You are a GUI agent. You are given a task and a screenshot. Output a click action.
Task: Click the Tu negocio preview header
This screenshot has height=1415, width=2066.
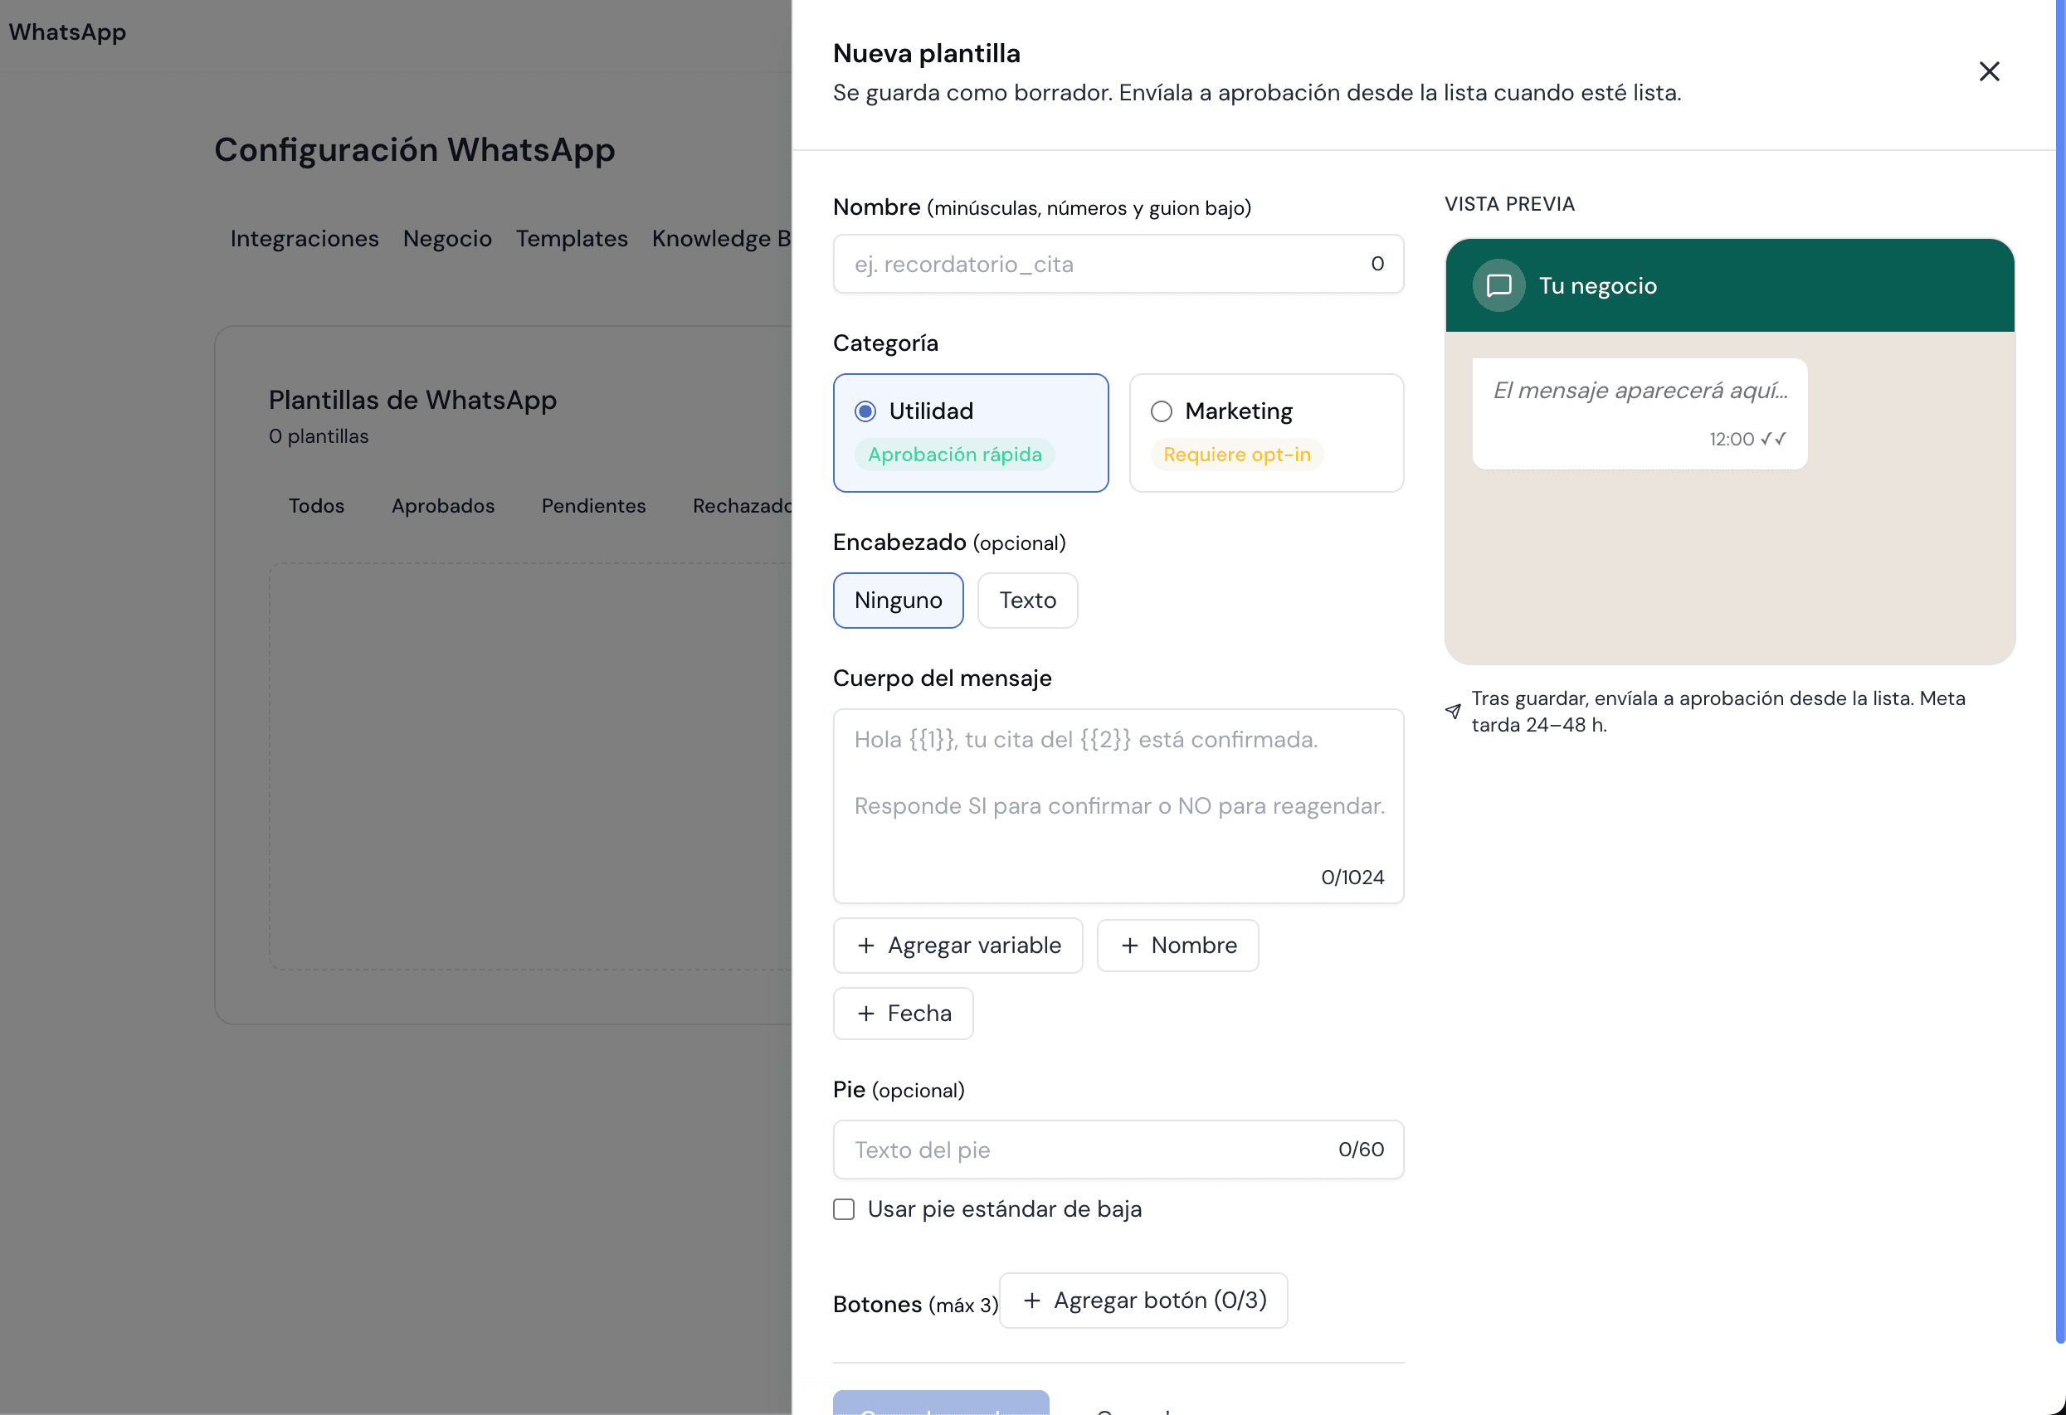click(1729, 285)
